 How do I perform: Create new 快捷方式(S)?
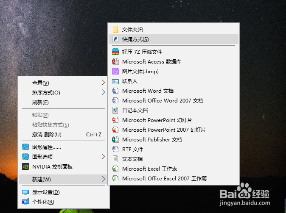(x=174, y=39)
